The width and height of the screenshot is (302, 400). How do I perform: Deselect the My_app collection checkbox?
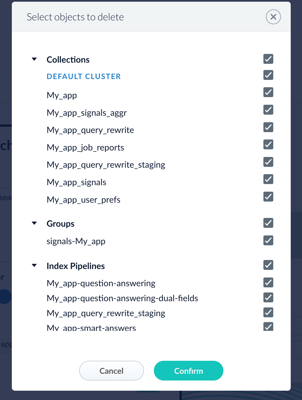(x=268, y=92)
